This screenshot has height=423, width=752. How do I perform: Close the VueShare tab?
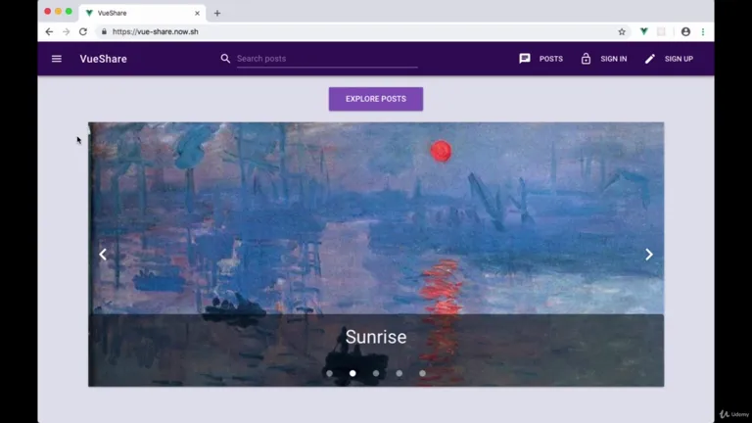tap(197, 14)
